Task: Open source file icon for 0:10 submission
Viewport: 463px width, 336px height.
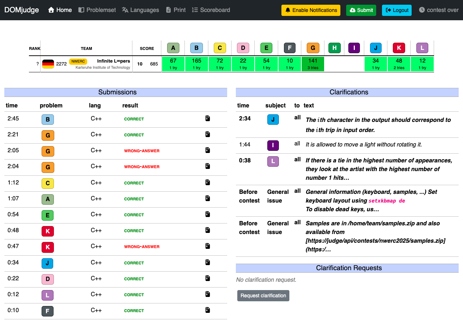Action: 208,310
